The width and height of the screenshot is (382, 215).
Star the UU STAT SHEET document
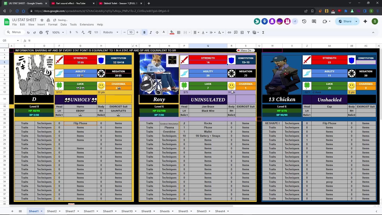coord(42,20)
